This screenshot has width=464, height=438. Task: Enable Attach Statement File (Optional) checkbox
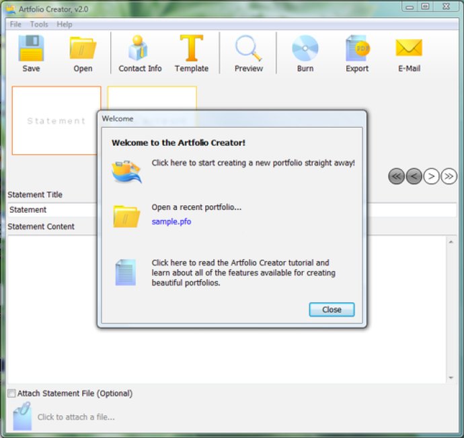point(11,394)
